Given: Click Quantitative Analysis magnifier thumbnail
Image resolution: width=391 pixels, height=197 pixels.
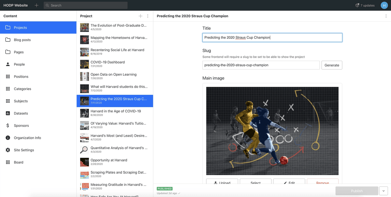Looking at the screenshot, I should 84,150.
